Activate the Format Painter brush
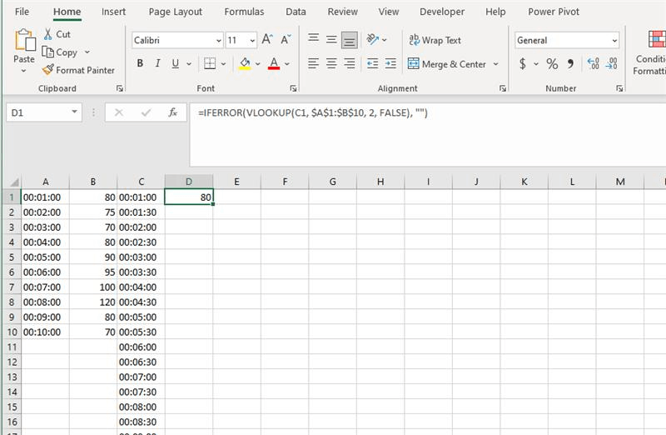 (x=48, y=70)
